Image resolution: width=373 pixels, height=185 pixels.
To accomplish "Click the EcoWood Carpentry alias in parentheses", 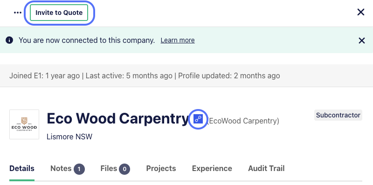I will 243,121.
